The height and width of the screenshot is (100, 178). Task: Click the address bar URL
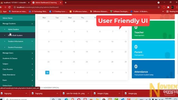pyautogui.click(x=38, y=7)
